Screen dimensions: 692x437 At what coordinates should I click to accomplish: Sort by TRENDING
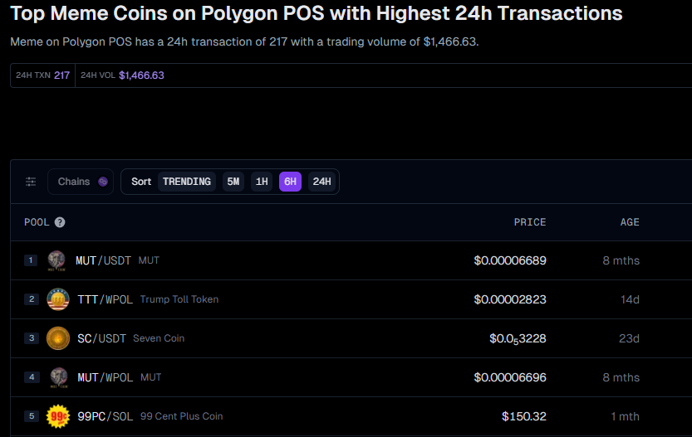187,182
